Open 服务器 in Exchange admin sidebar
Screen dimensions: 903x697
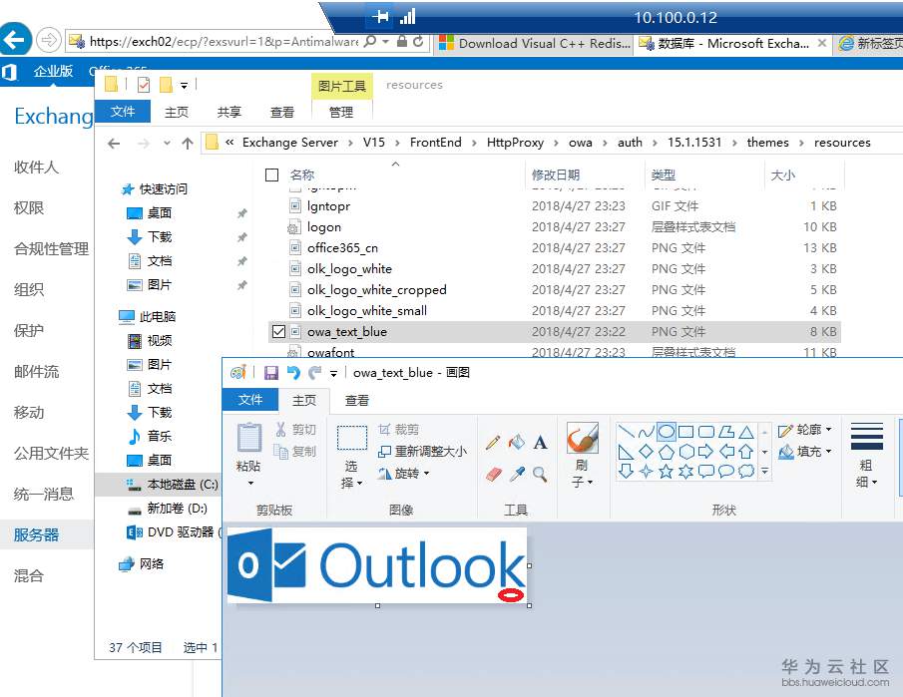(36, 535)
